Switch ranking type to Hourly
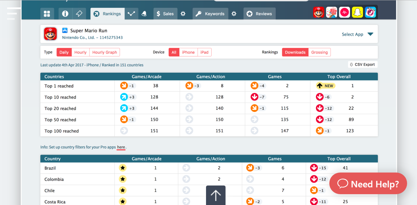This screenshot has height=205, width=417. coord(80,52)
